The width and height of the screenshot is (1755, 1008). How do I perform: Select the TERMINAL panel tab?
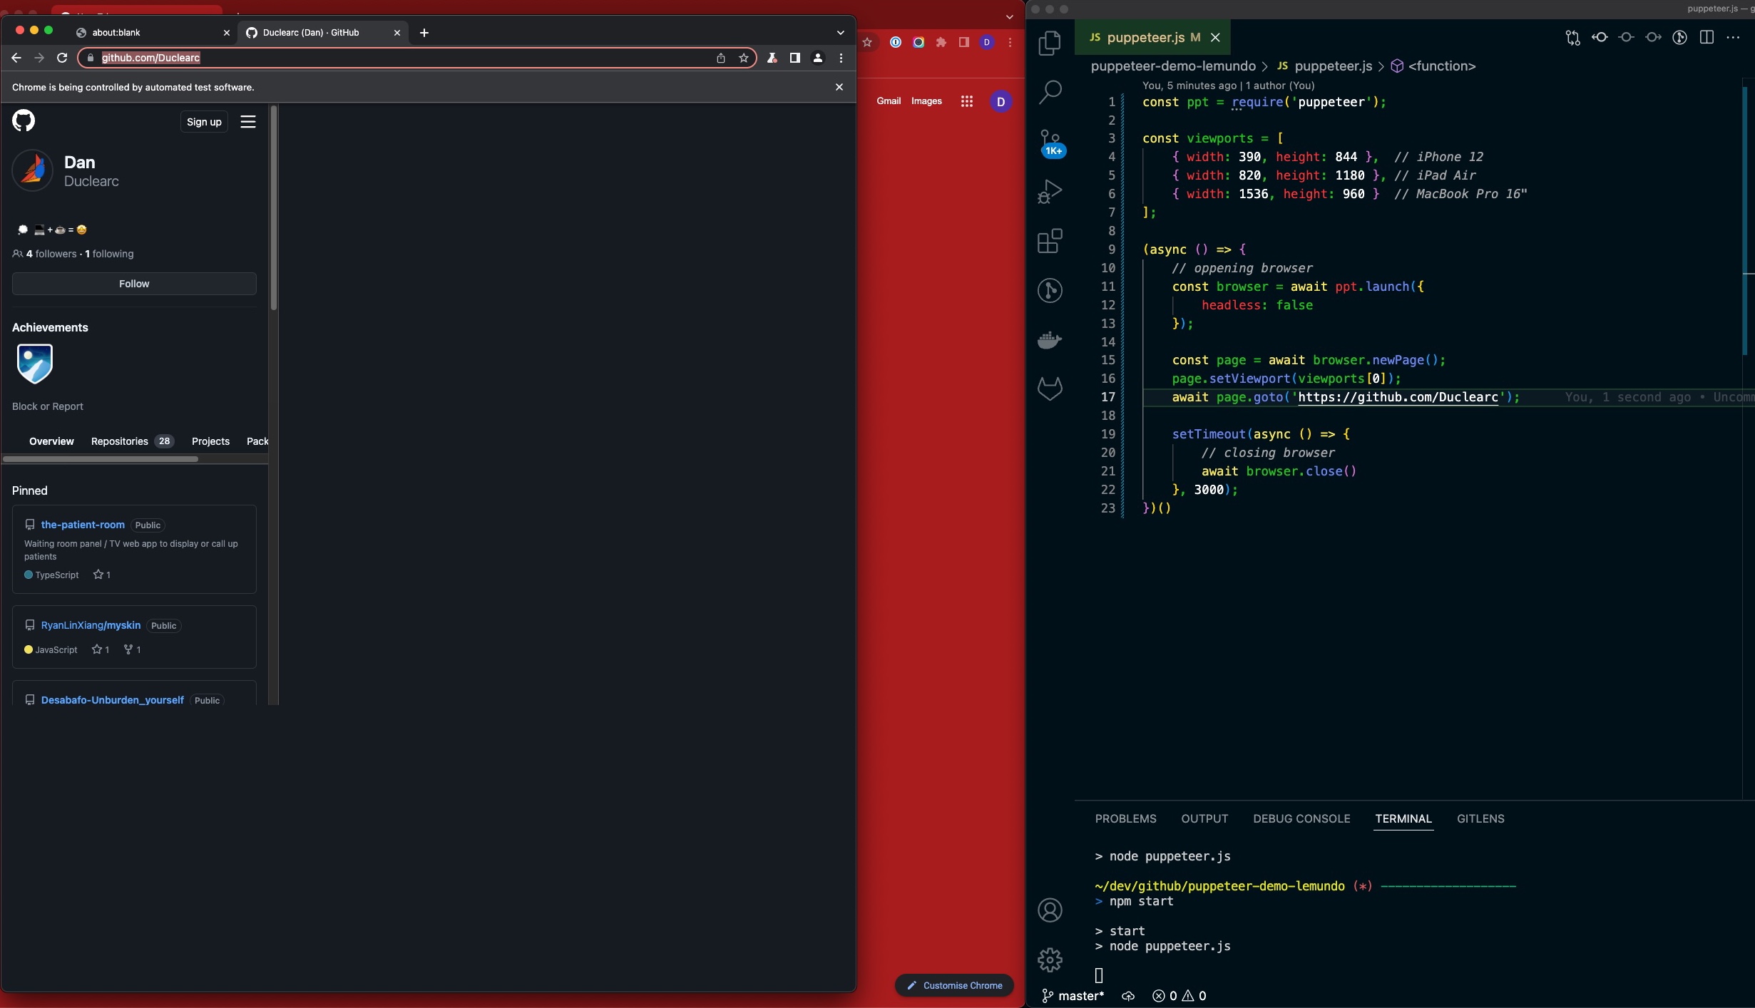pyautogui.click(x=1403, y=818)
